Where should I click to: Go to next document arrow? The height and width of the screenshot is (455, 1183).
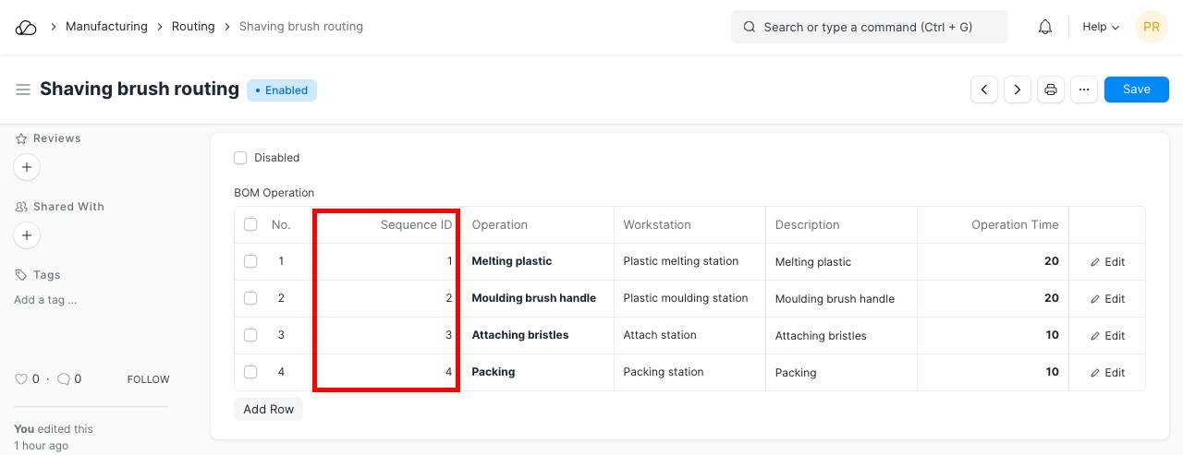[1018, 90]
